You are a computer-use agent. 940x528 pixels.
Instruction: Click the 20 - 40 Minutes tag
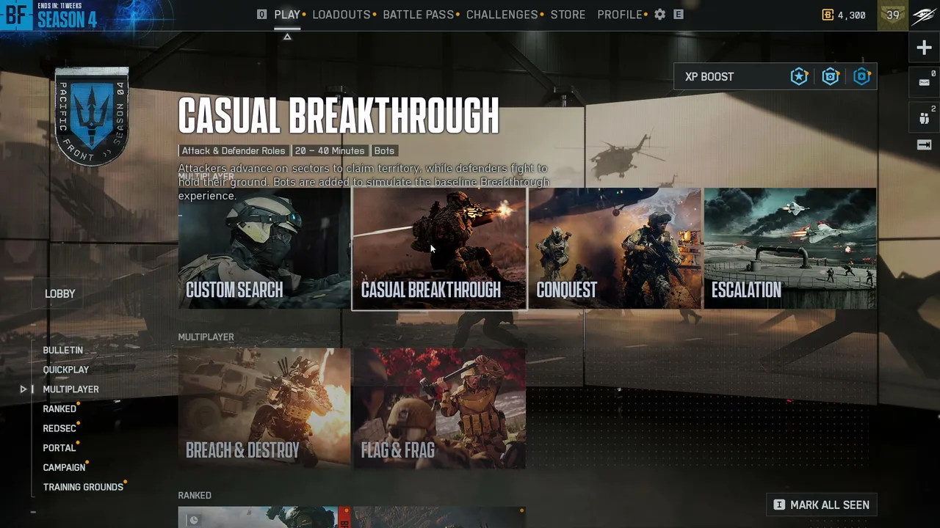point(330,151)
